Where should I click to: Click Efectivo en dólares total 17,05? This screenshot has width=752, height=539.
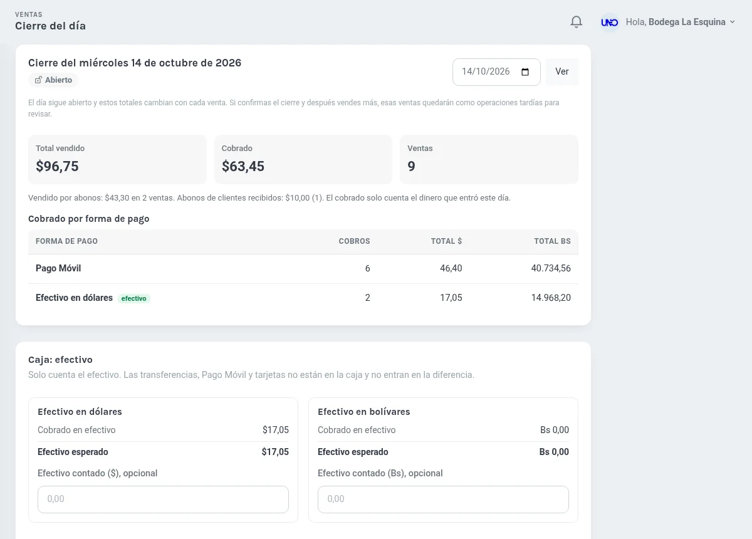[451, 298]
